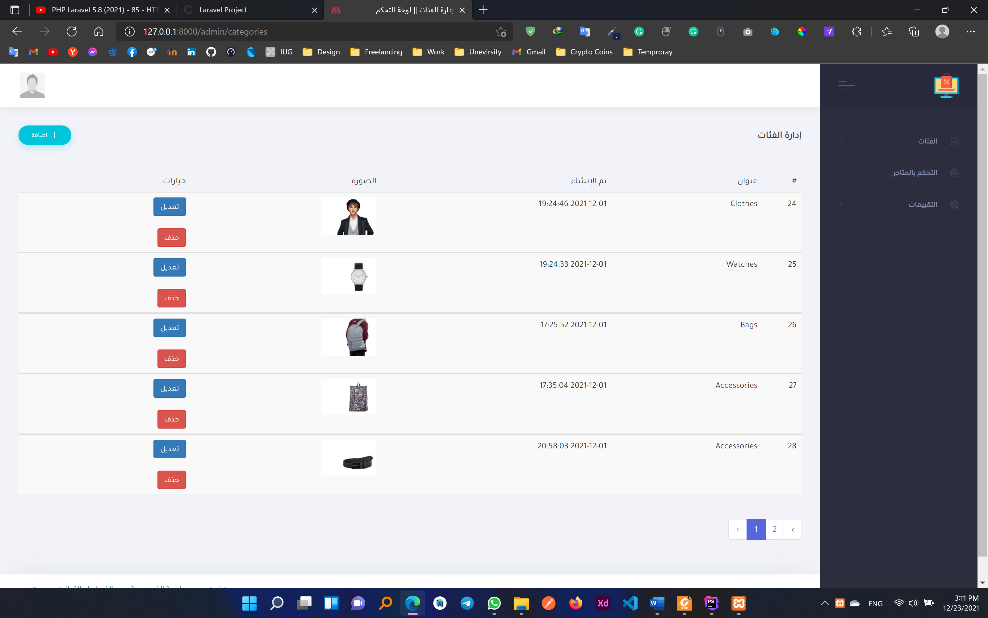Image resolution: width=988 pixels, height=618 pixels.
Task: Click the gear icon beside التحكم بالمتاجر
Action: pos(955,172)
